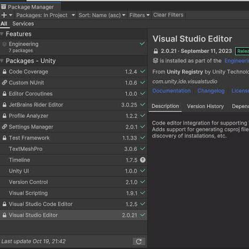Select Visual Studio Editor in package list
The width and height of the screenshot is (249, 249).
point(73,215)
